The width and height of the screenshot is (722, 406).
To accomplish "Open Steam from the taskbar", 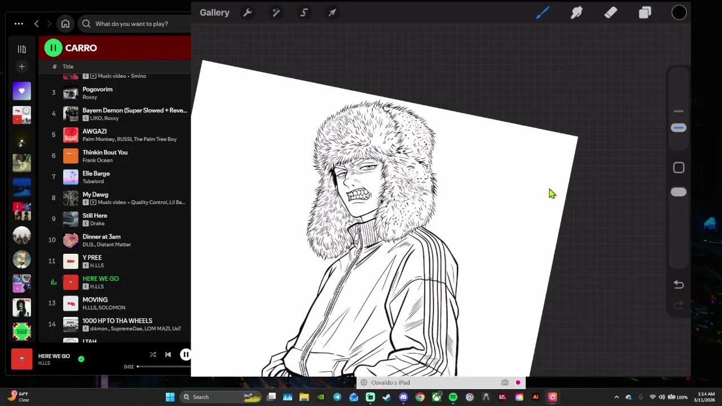I will point(386,397).
